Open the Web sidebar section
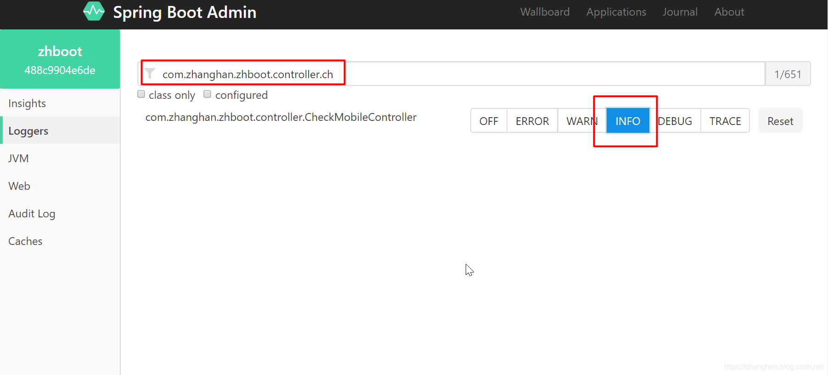The height and width of the screenshot is (375, 828). 60,186
